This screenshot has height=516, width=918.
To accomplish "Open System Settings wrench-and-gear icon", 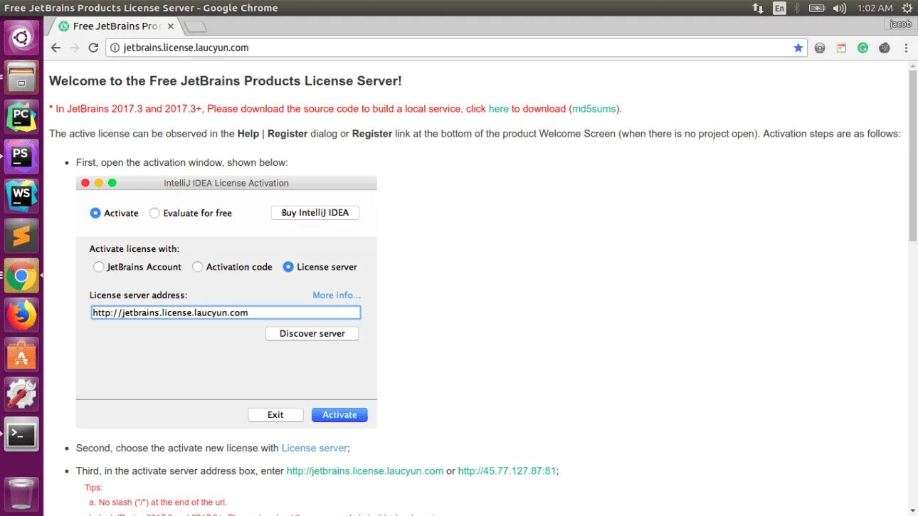I will (21, 394).
